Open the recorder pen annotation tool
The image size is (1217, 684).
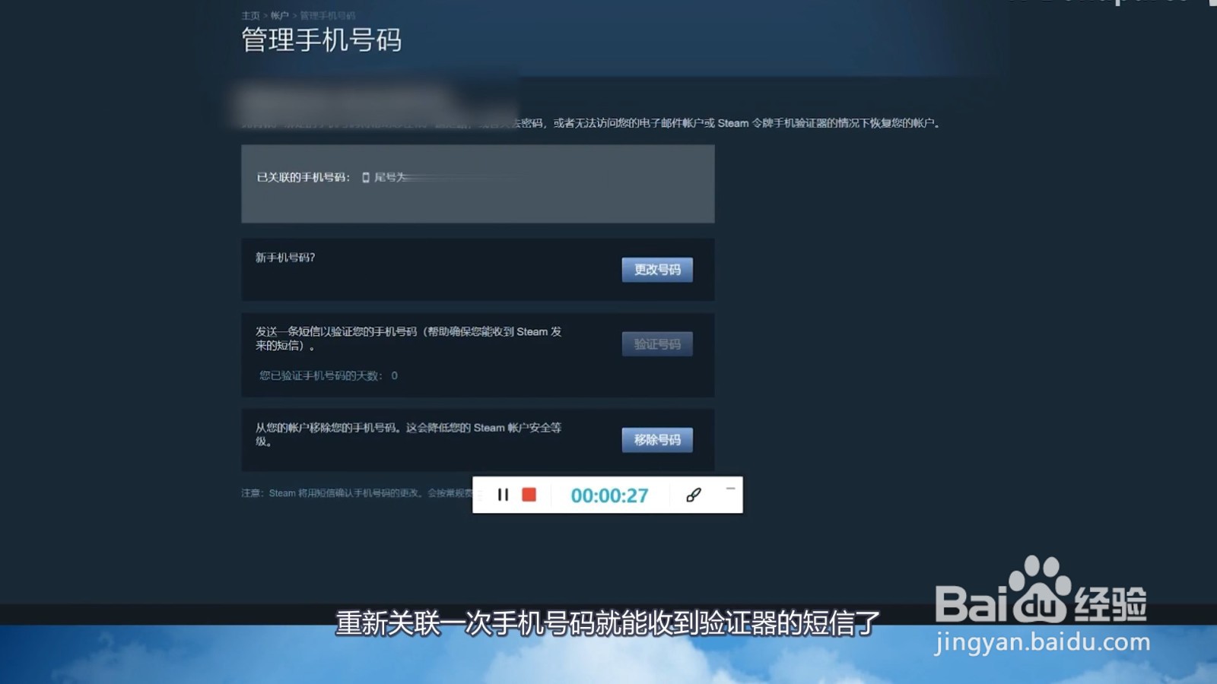694,495
